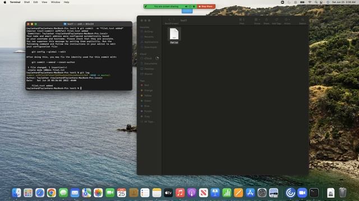Open News from the Dock
359x201 pixels.
[x=203, y=193]
